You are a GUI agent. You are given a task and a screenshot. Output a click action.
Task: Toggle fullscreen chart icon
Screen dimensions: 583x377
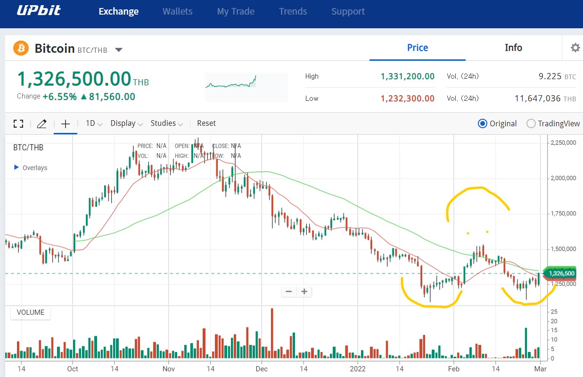[x=18, y=123]
